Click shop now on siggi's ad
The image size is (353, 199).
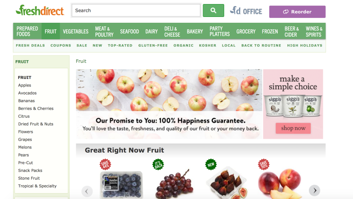(293, 128)
